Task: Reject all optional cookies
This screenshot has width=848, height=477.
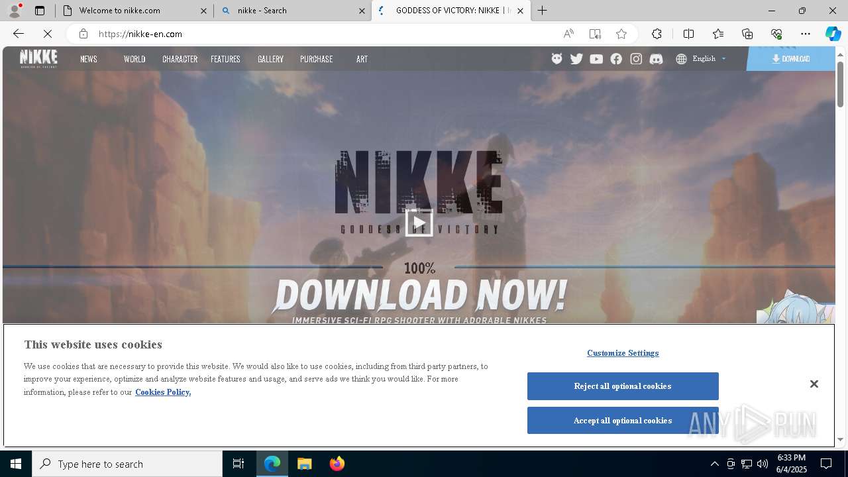Action: 623,386
